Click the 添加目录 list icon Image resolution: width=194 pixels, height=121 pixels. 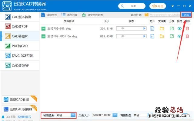coord(63,15)
